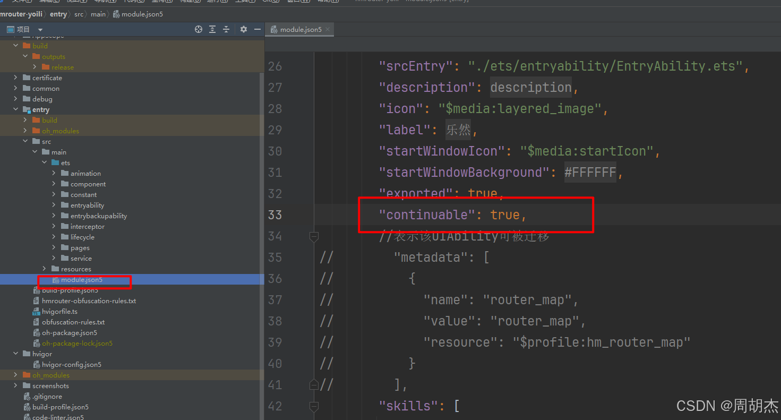The image size is (781, 420).
Task: Click the orange release folder icon
Action: [x=46, y=67]
